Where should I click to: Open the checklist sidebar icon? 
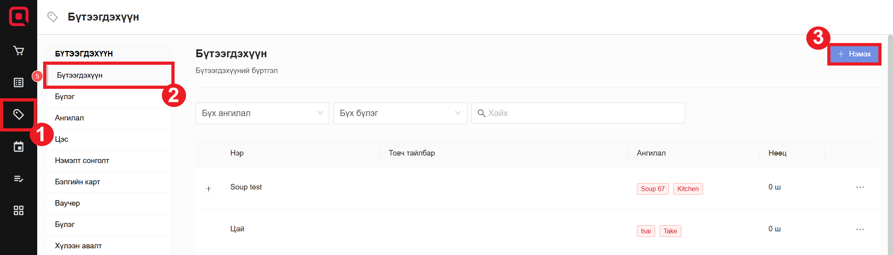(x=19, y=179)
